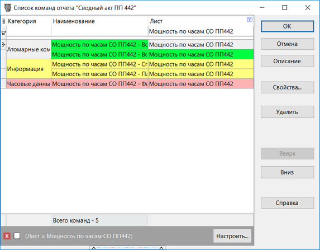320x250 pixels.
Task: Click the 'Всего команд - 5' summary footer
Action: [99, 220]
